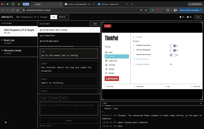The width and height of the screenshot is (204, 129).
Task: Open the Chrome profile avatar
Action: click(x=175, y=10)
